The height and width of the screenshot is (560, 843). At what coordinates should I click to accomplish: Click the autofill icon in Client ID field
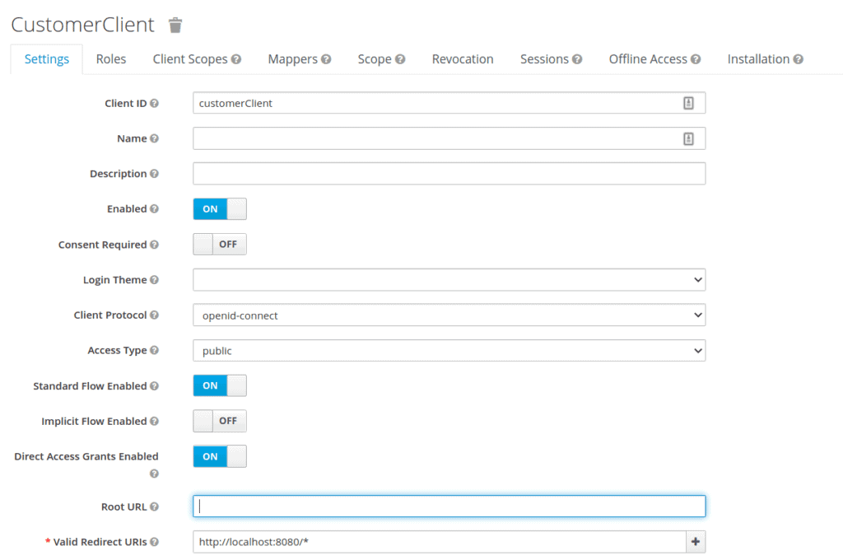pos(688,103)
